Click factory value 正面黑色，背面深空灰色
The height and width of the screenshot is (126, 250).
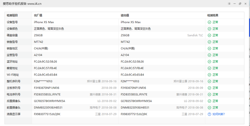(x=49, y=29)
